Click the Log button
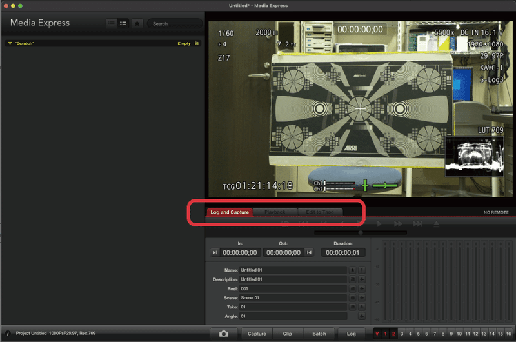Screen dimensions: 516x342 pyautogui.click(x=352, y=334)
